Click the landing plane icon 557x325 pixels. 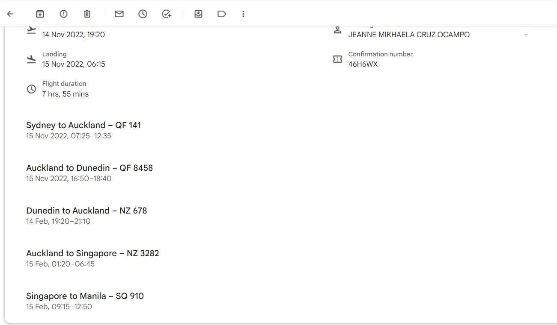pos(31,59)
